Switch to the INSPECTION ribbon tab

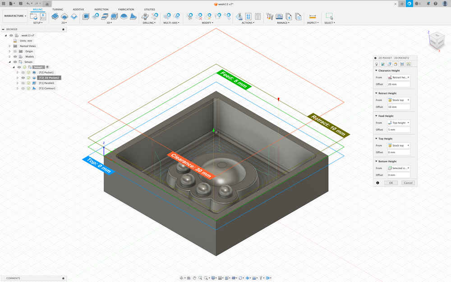pos(101,9)
